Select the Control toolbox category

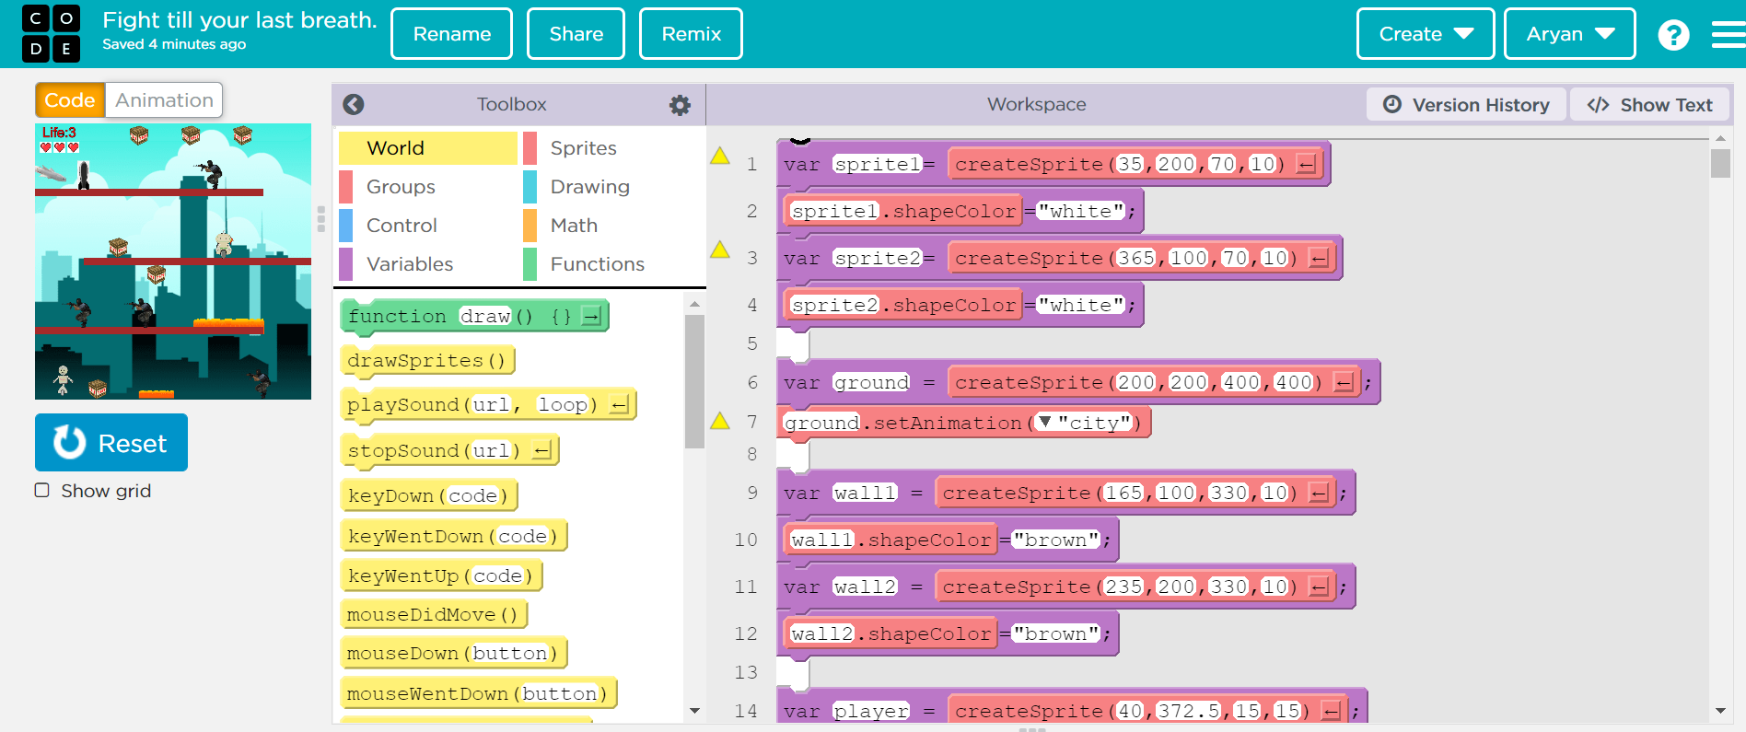428,226
